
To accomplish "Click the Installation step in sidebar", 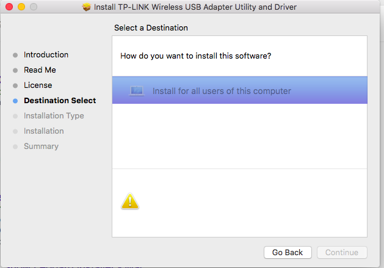I will coord(44,131).
